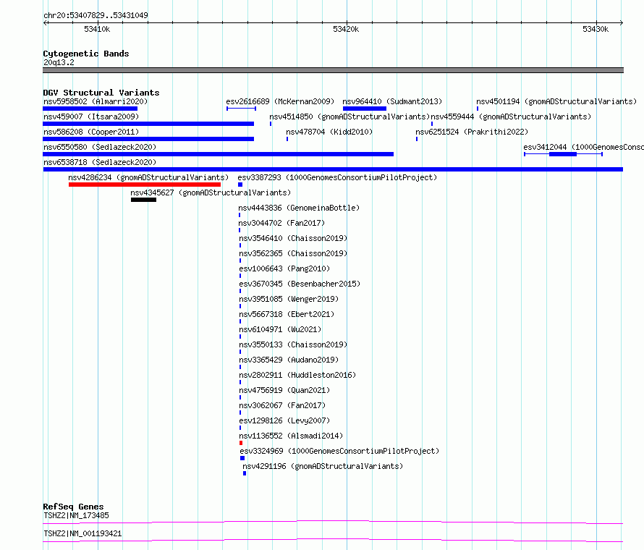This screenshot has width=644, height=550.
Task: Click the TSHZ2|NM_173485 gene label
Action: click(x=76, y=515)
